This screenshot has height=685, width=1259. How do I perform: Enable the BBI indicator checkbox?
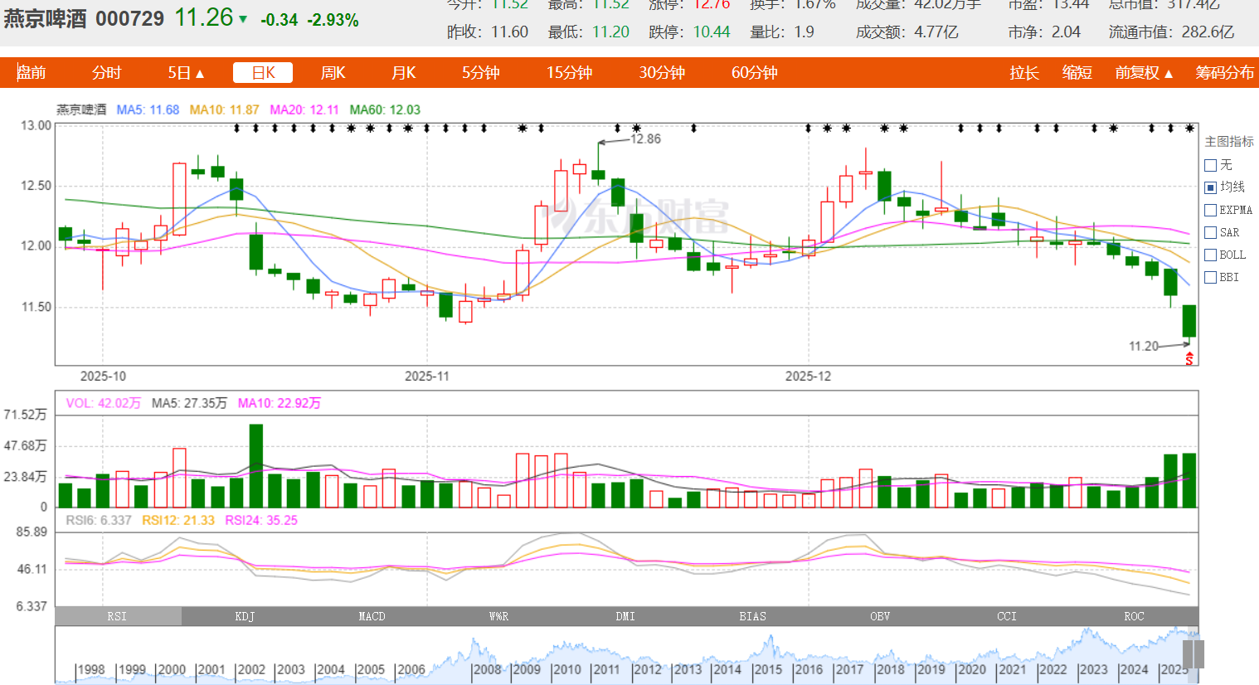[1210, 277]
